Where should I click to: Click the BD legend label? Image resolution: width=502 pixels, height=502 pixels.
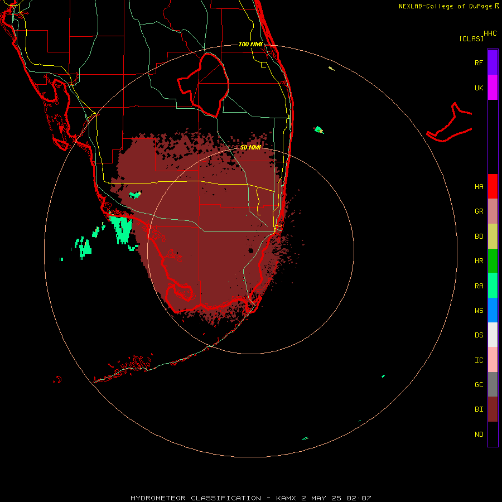(x=479, y=236)
